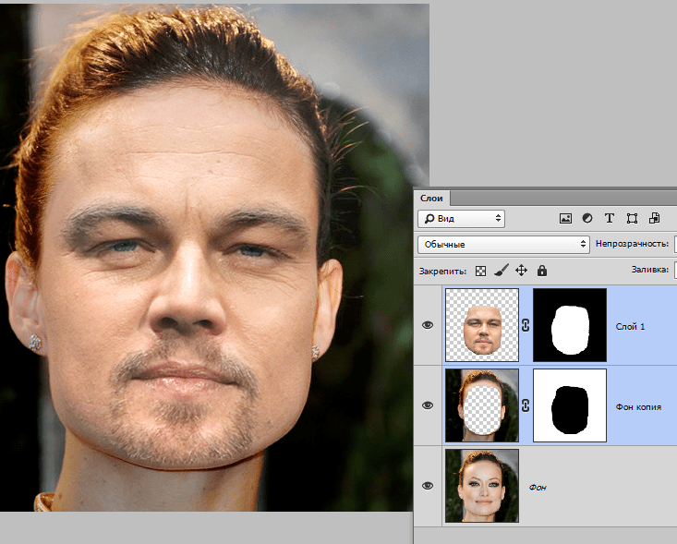677x544 pixels.
Task: Select Фон layer thumbnail
Action: [x=482, y=486]
